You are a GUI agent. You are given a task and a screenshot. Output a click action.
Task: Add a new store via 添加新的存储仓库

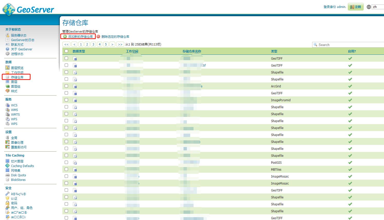[x=80, y=37]
